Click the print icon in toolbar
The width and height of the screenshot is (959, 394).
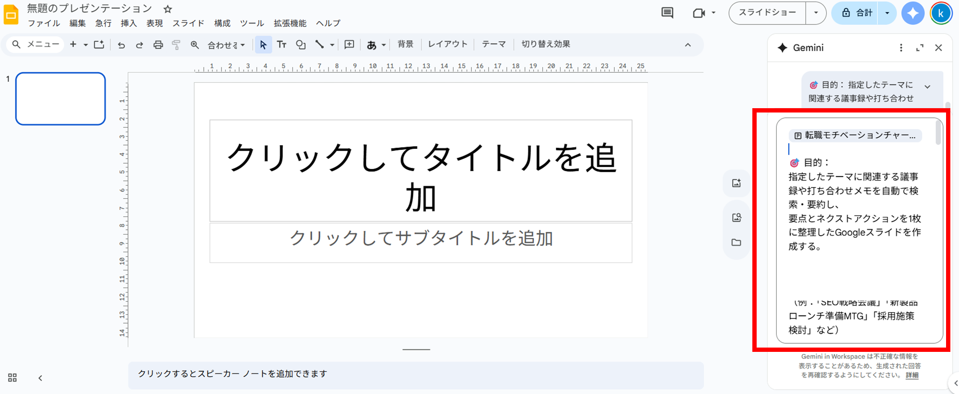coord(158,45)
